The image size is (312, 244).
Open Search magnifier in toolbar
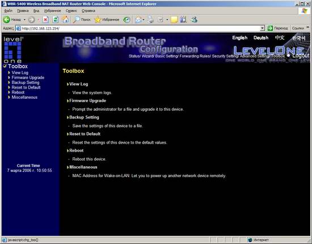tap(76, 19)
